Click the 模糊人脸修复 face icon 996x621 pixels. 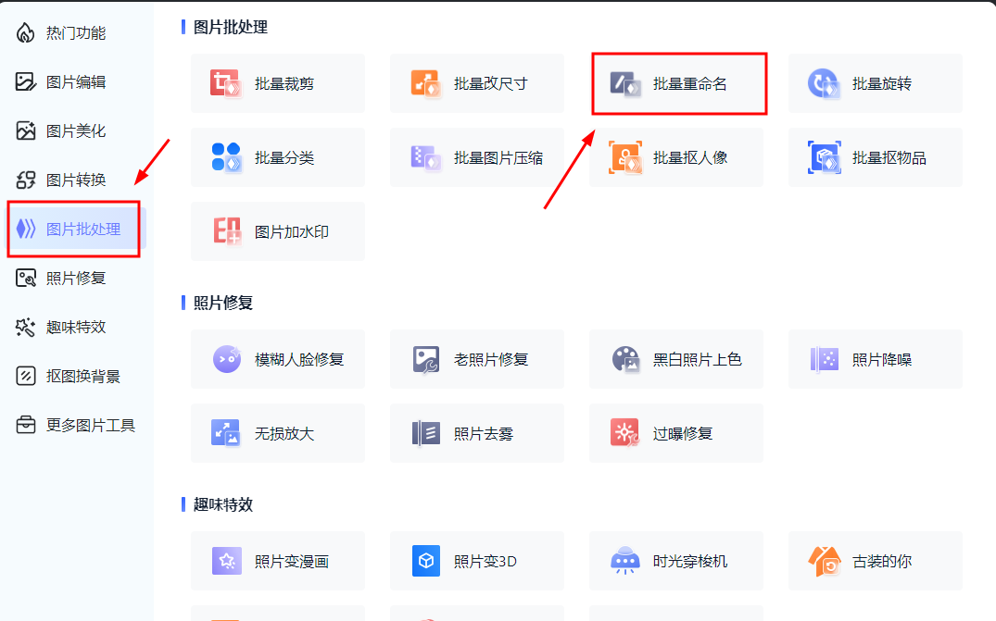tap(227, 359)
